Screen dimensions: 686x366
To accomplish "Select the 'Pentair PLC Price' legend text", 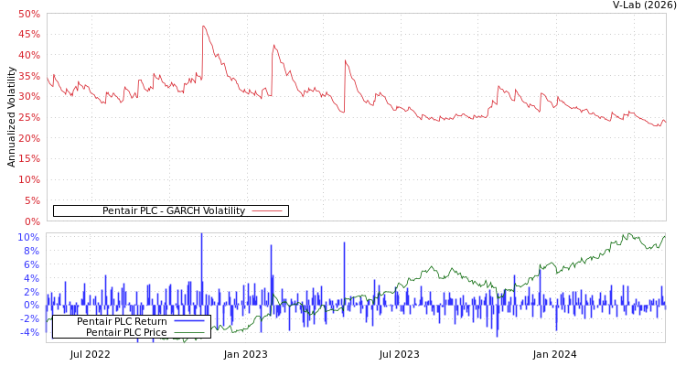I will tap(126, 332).
